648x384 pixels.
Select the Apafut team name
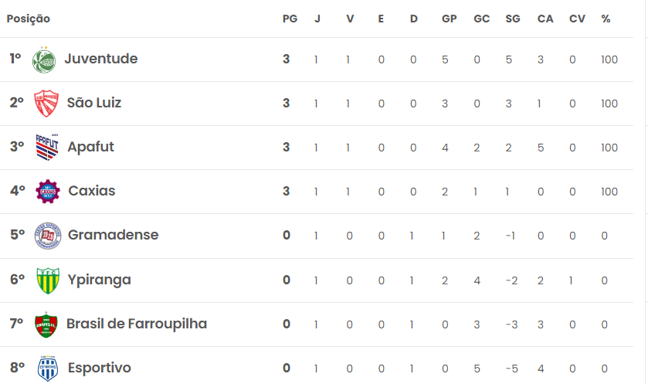tap(90, 147)
